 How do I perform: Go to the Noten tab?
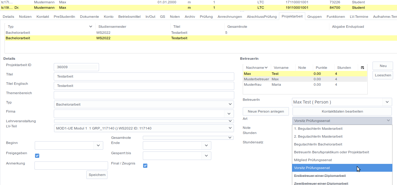point(175,17)
